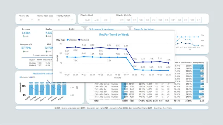Click the green up arrow under RevPar

47,36
